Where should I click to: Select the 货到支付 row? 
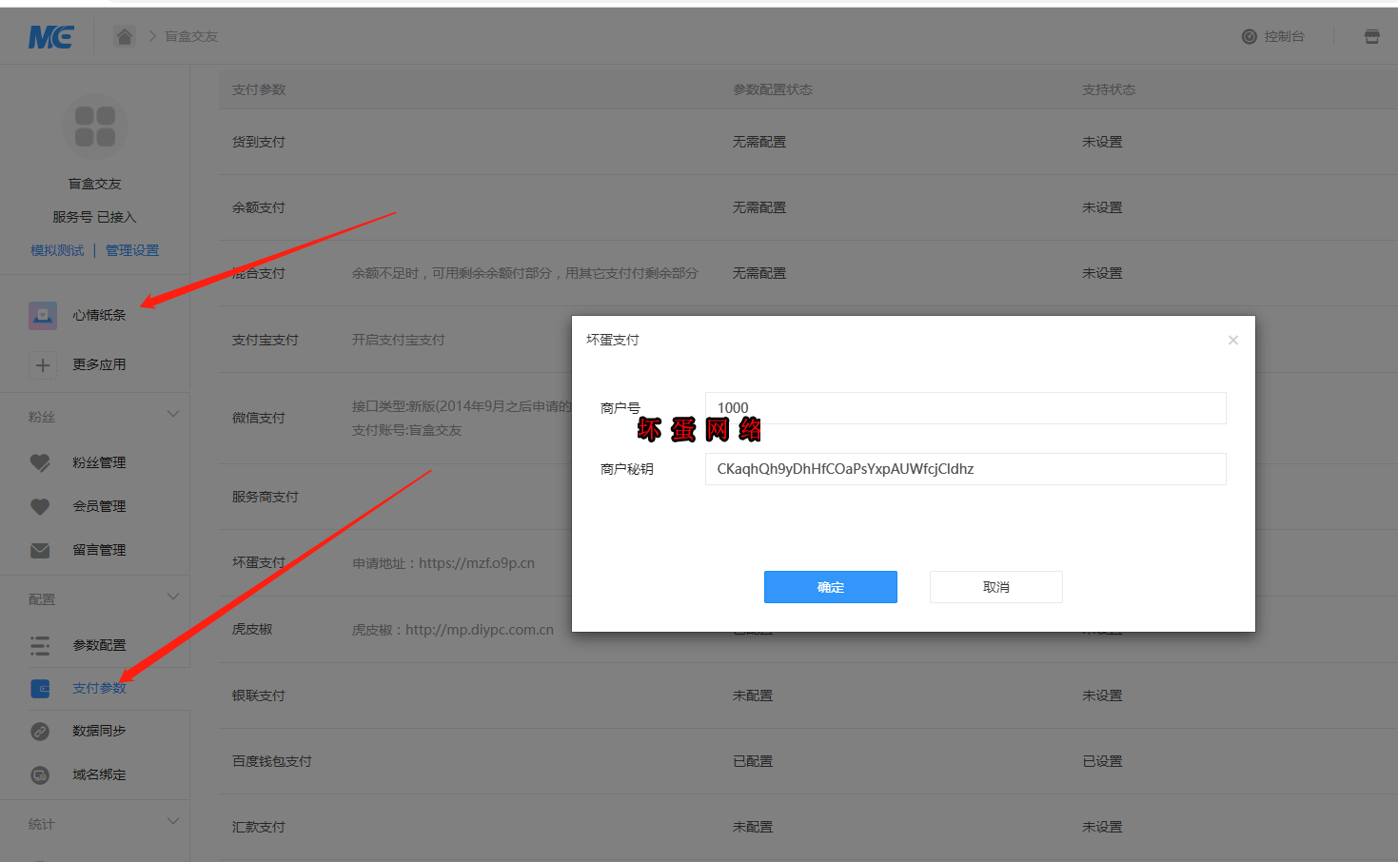coord(808,142)
